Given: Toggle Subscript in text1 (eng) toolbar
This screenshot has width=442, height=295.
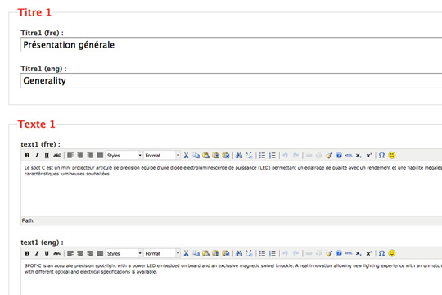Looking at the screenshot, I should click(x=359, y=253).
